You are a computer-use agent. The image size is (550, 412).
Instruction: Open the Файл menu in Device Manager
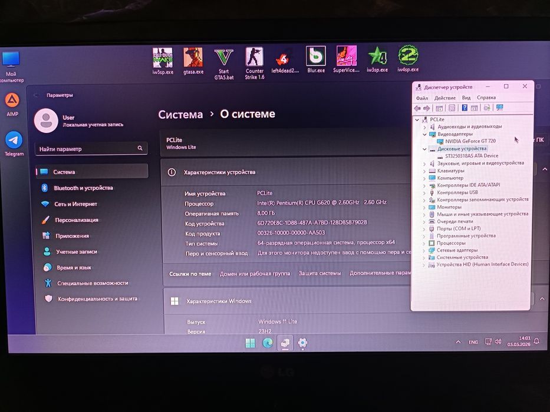click(422, 98)
